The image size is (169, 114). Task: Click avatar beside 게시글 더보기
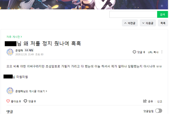(x=10, y=91)
